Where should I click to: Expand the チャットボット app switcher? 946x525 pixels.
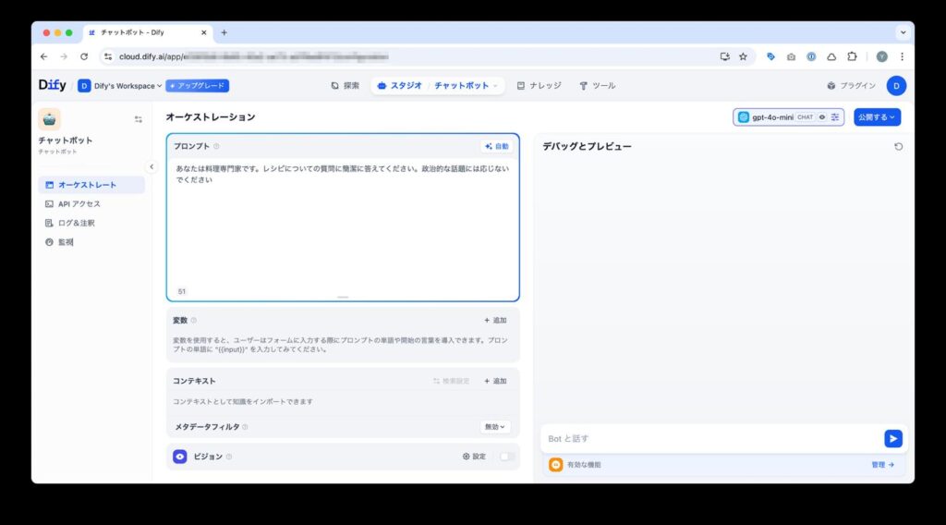tap(466, 86)
